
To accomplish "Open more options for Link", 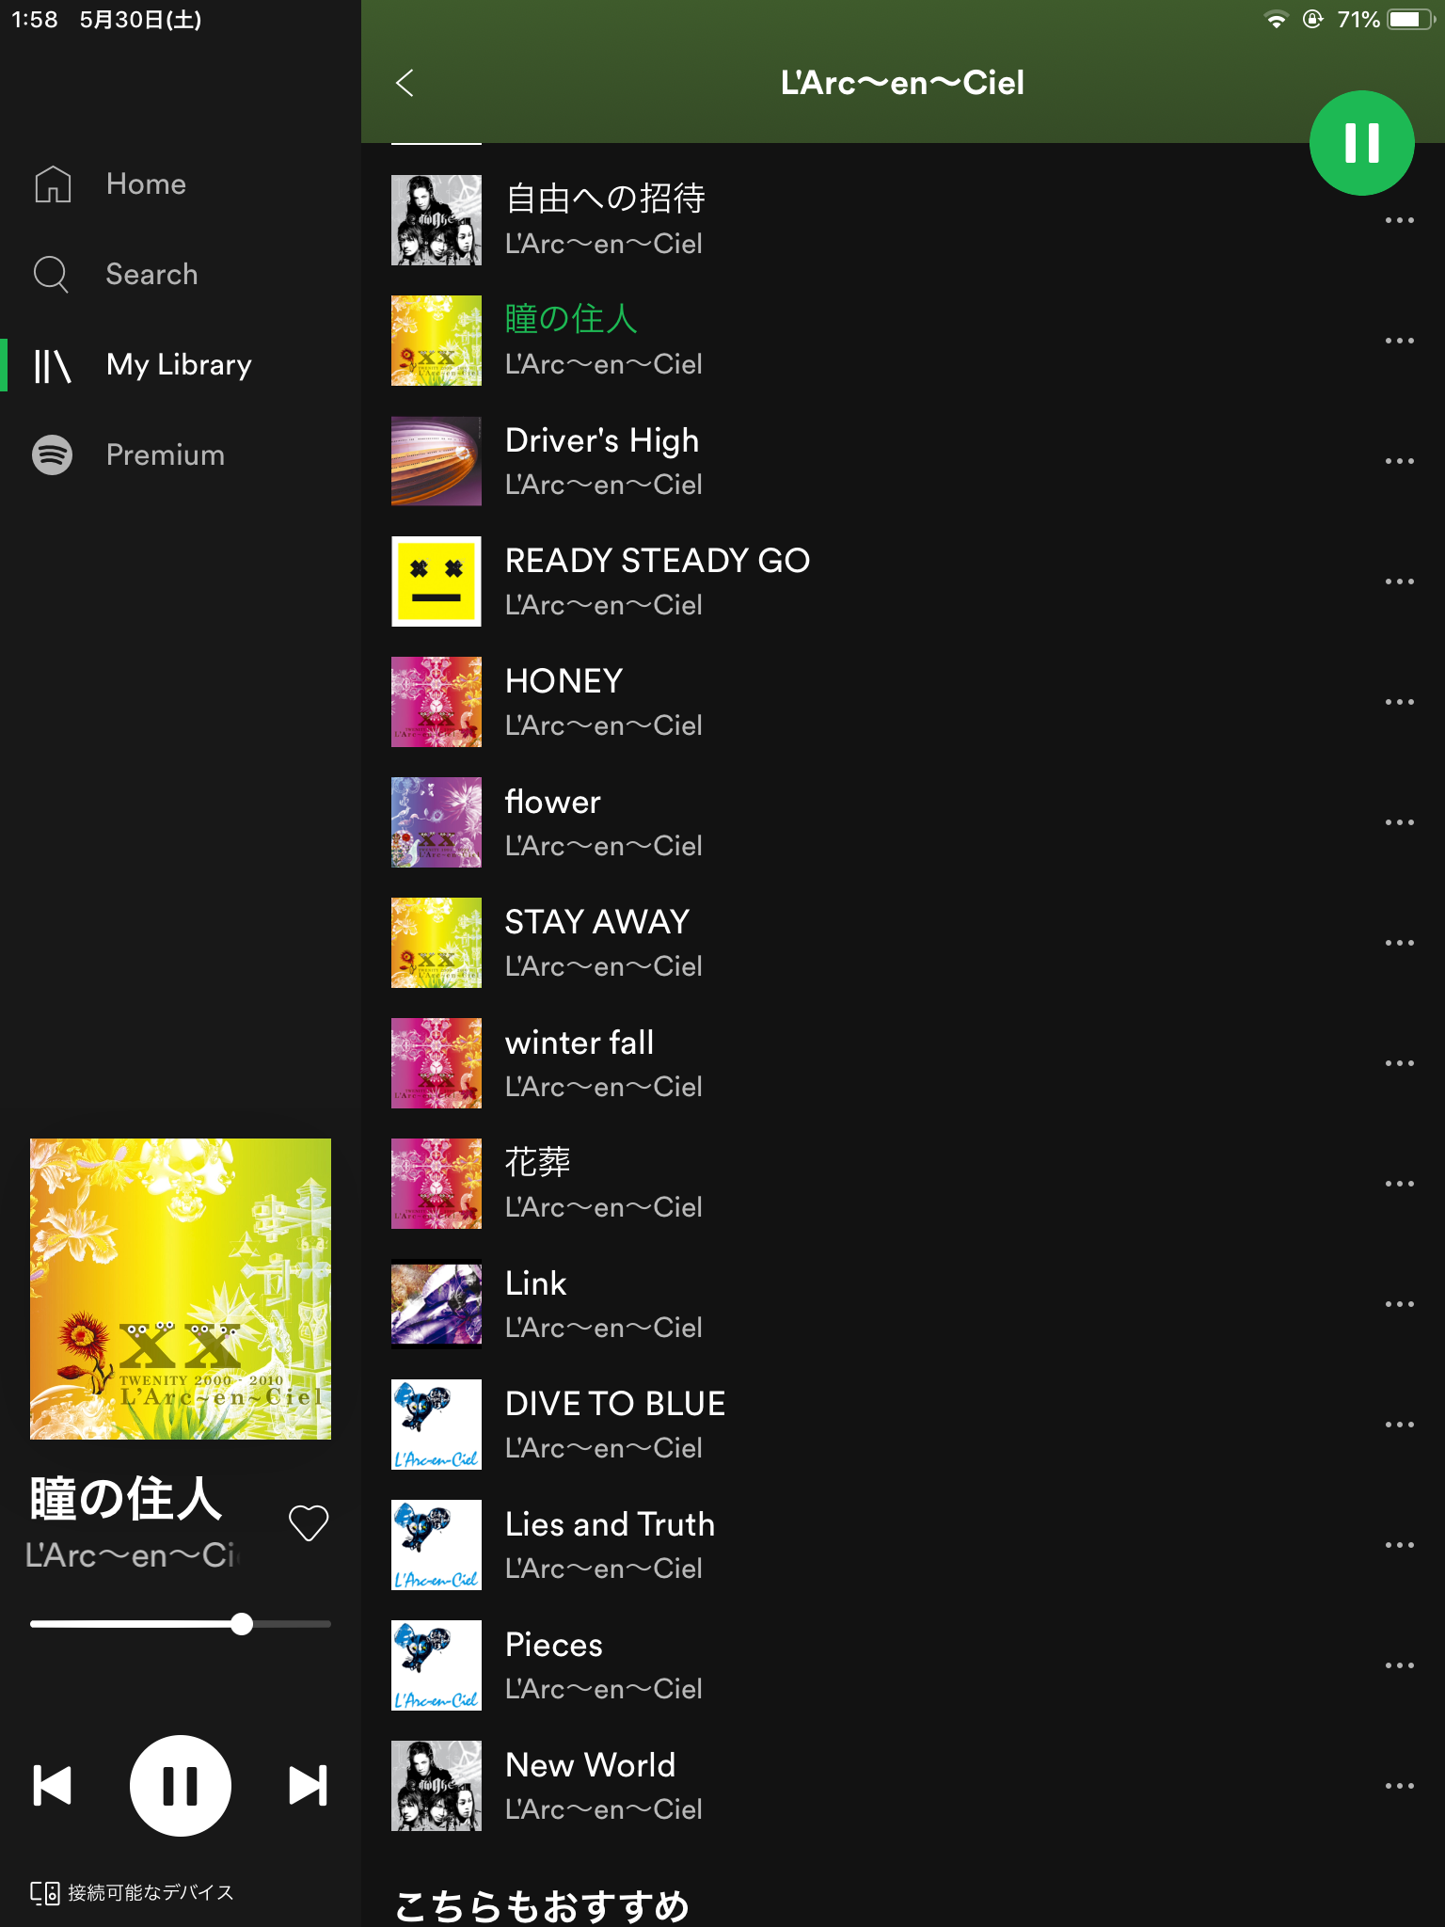I will click(1399, 1304).
